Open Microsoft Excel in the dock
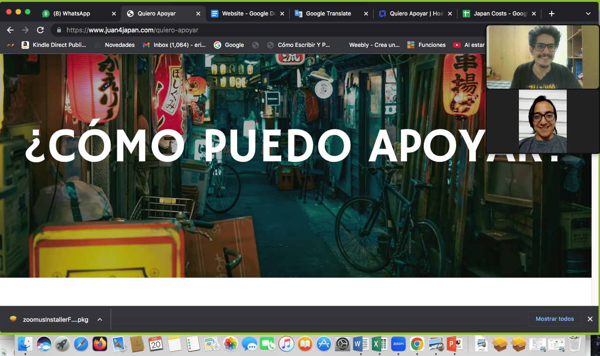This screenshot has height=356, width=600. pos(379,344)
